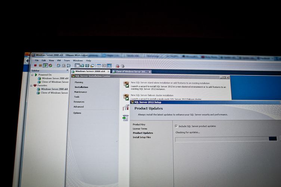Close the Clone of Windows Server tab
Viewport: 281px width, 187px height.
coord(150,72)
